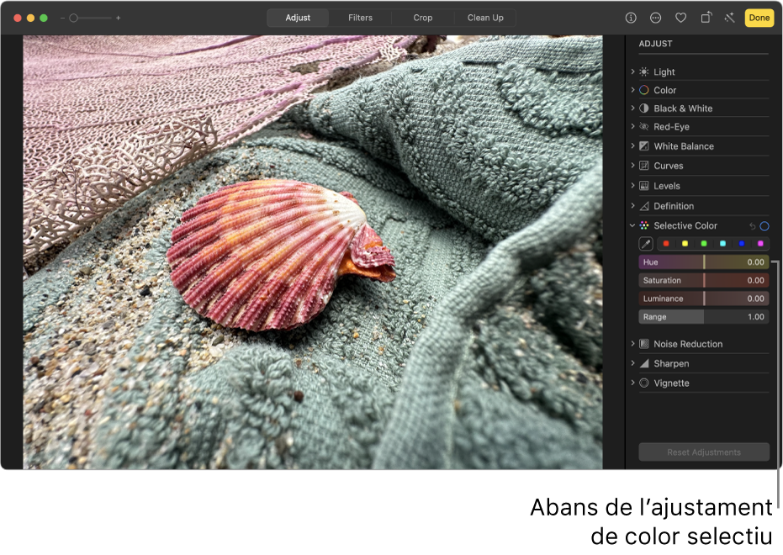The height and width of the screenshot is (555, 783).
Task: Toggle the Selective Color adjustment circle
Action: [x=764, y=226]
